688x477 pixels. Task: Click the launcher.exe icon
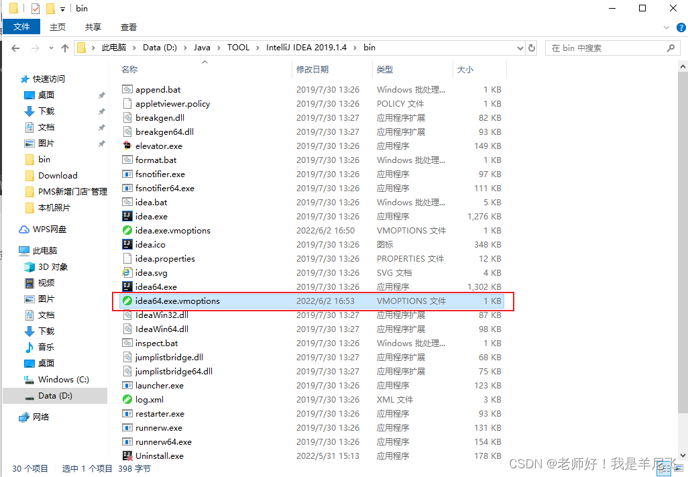pyautogui.click(x=127, y=385)
